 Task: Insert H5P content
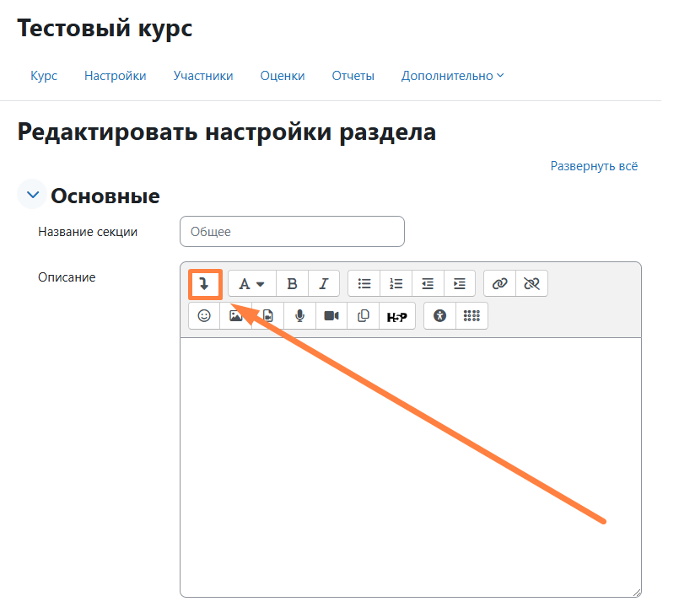pyautogui.click(x=396, y=316)
